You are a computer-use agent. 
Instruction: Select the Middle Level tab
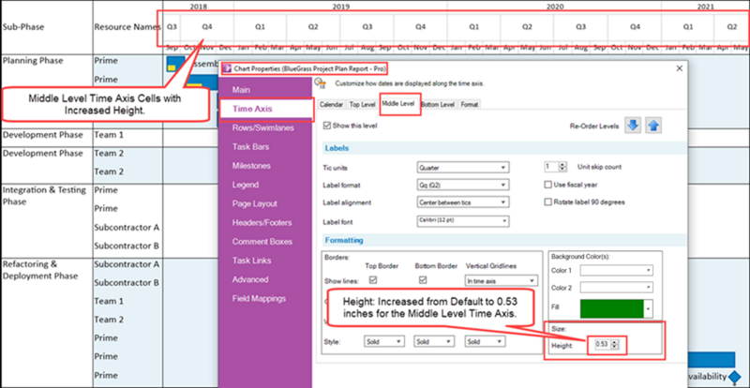(x=399, y=104)
